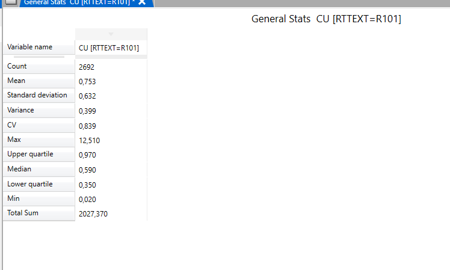The image size is (450, 270).
Task: Click the Total Sum row header
Action: tap(39, 213)
